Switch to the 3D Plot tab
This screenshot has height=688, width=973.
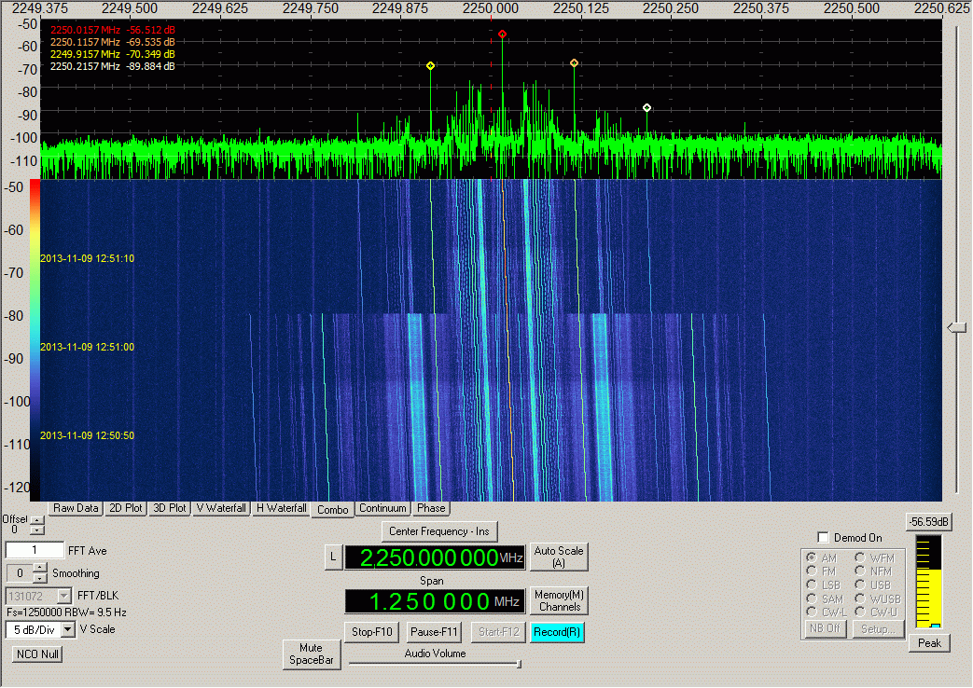[170, 508]
